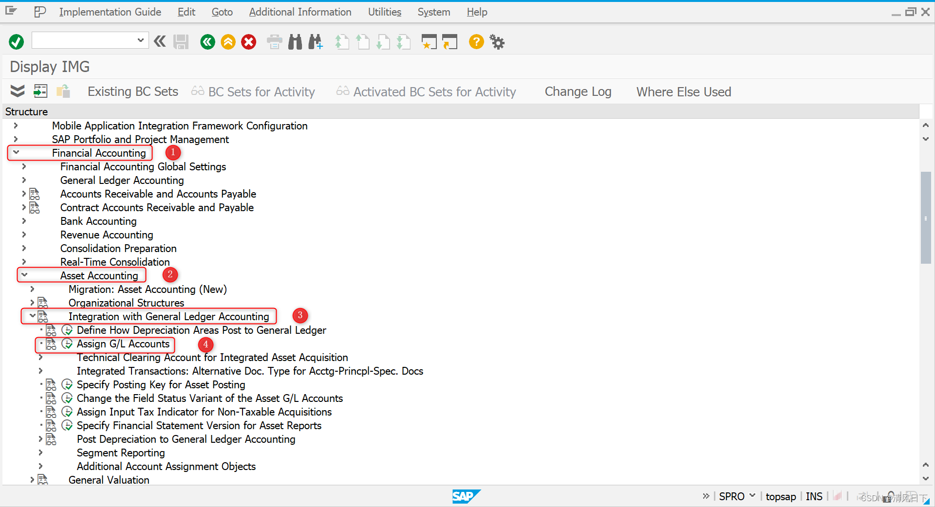Click the documentation icon for Assign G/L Accounts

[x=51, y=344]
